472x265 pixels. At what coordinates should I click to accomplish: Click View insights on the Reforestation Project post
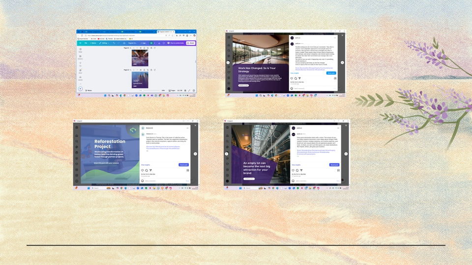[x=146, y=165]
